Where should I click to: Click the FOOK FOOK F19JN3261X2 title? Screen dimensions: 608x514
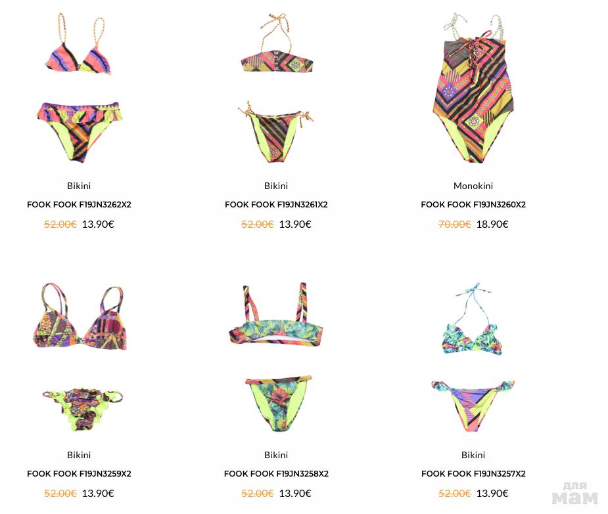point(276,205)
